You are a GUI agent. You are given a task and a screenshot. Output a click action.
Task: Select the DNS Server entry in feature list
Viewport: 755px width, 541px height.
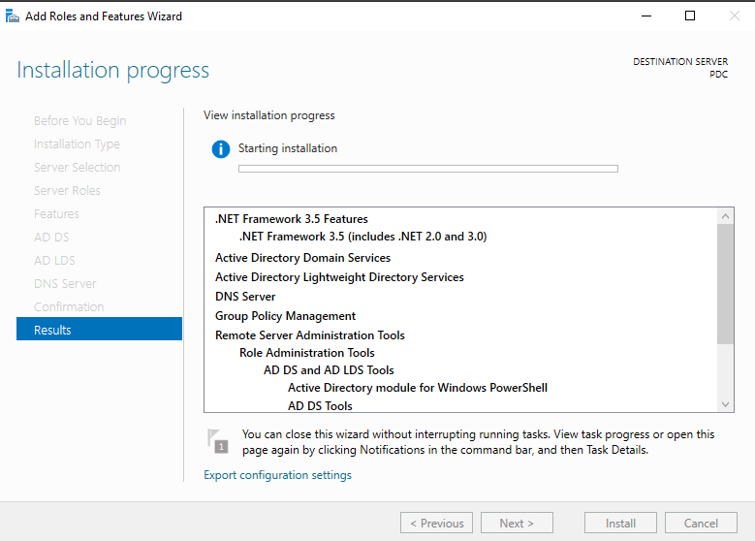point(245,297)
